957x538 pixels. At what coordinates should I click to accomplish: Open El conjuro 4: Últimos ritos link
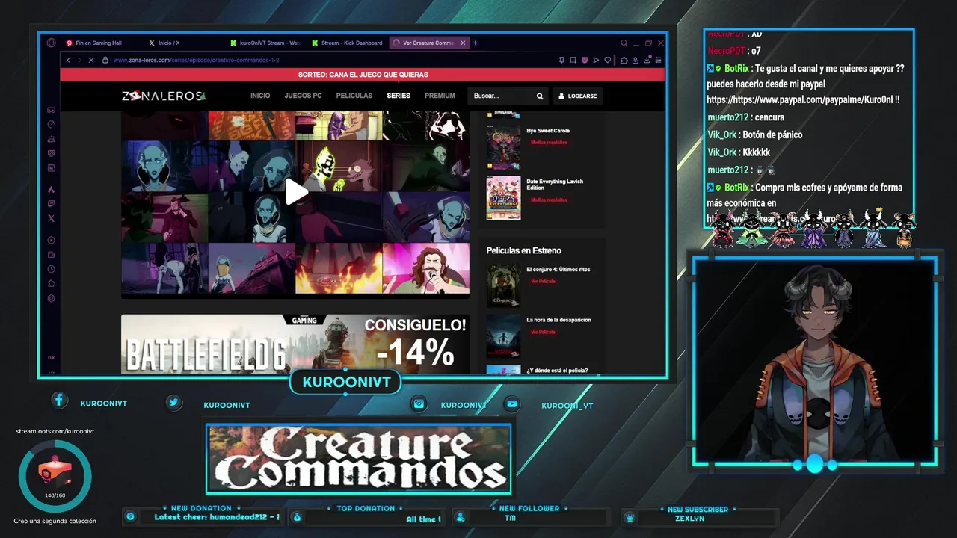pos(558,269)
